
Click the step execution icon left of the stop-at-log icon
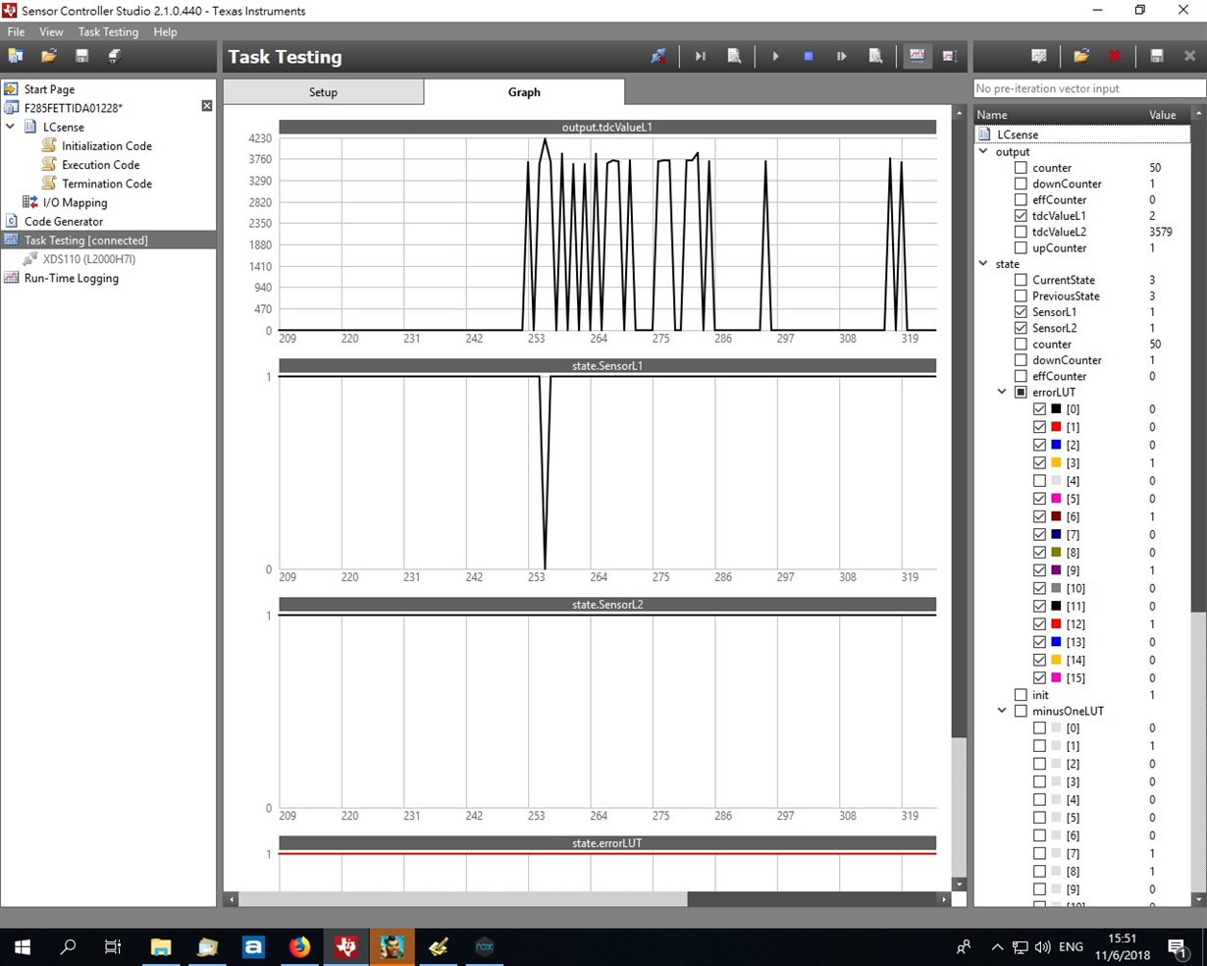pyautogui.click(x=841, y=56)
